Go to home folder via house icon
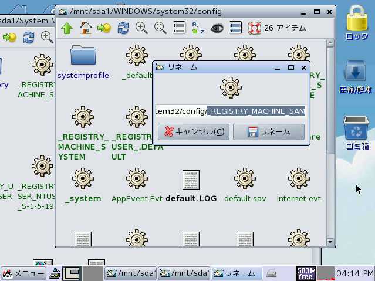375x281 pixels. click(x=86, y=28)
